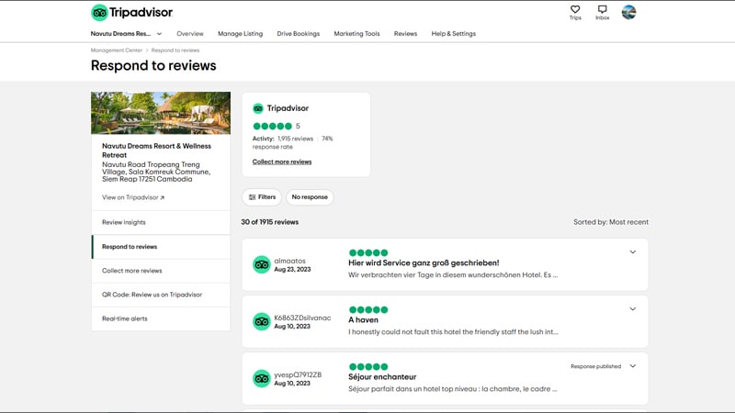Screen dimensions: 735x413
Task: Open the Marketing Tools menu
Action: [356, 34]
